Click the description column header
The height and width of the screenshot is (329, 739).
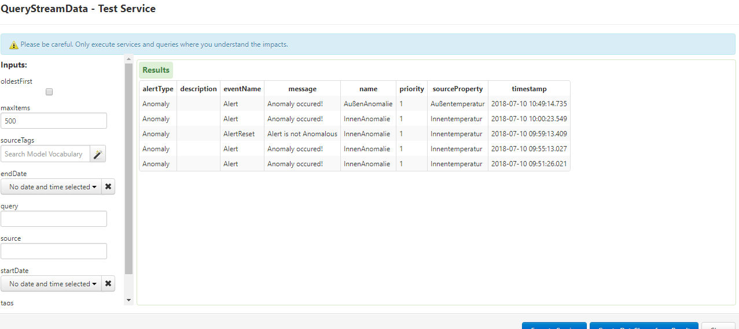click(198, 89)
